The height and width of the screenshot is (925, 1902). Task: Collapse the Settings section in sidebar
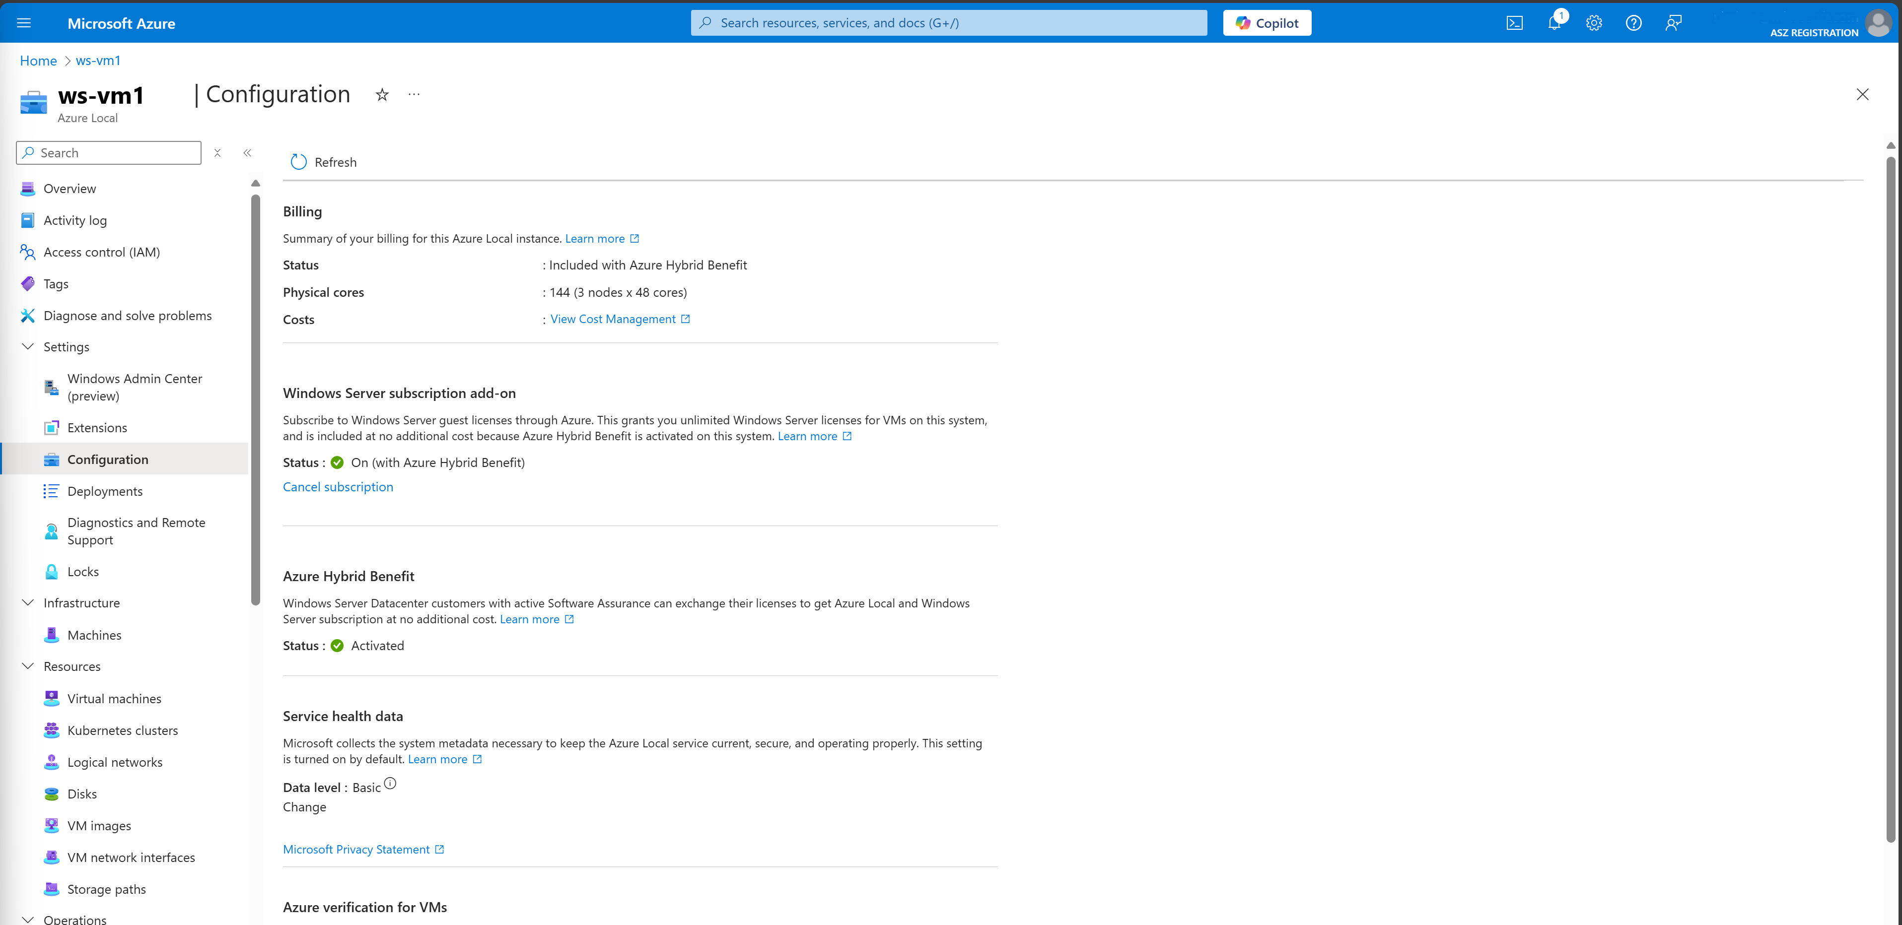28,346
